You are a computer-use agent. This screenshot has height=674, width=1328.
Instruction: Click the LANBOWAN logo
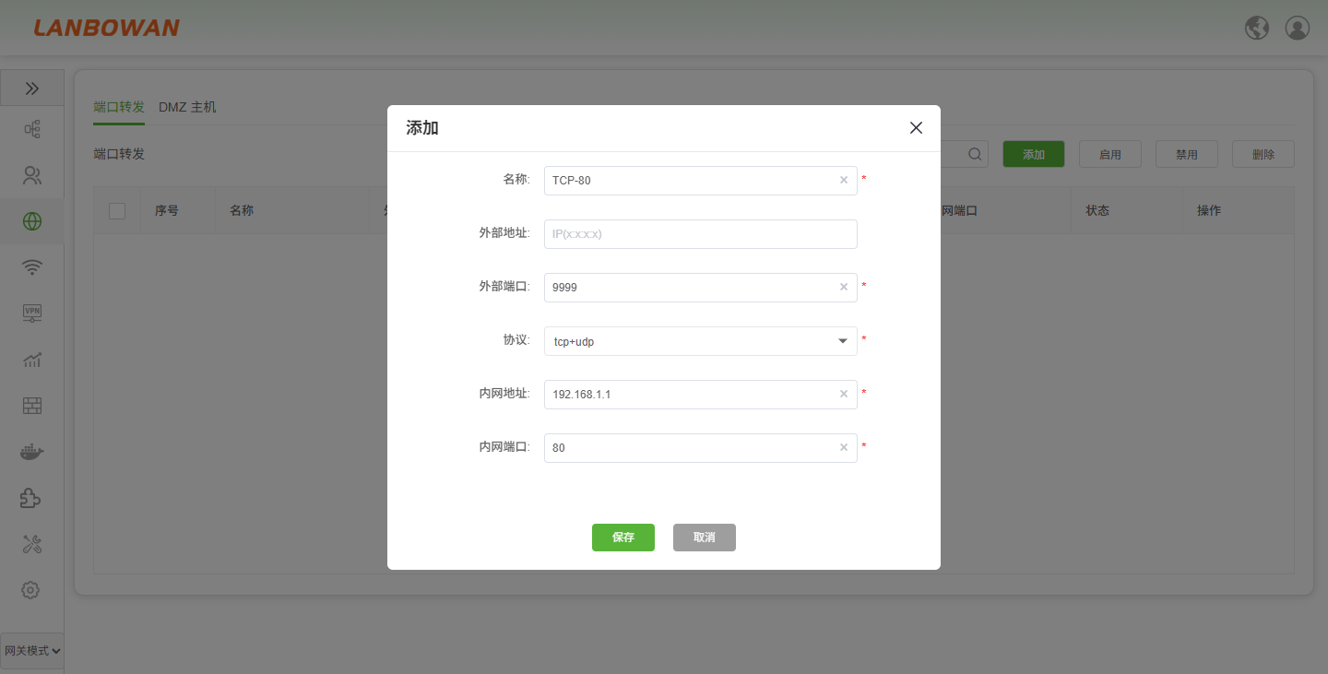point(107,28)
